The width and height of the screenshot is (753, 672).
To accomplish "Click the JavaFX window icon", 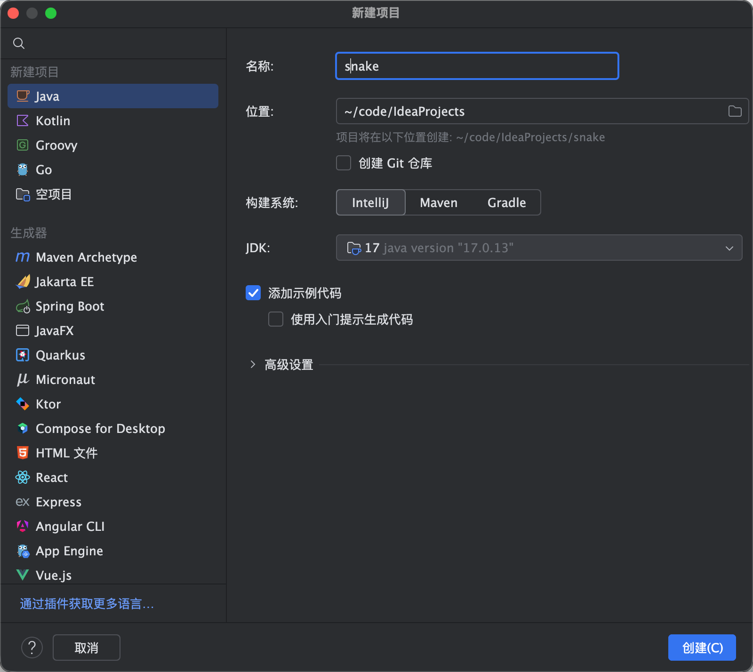I will [x=23, y=330].
